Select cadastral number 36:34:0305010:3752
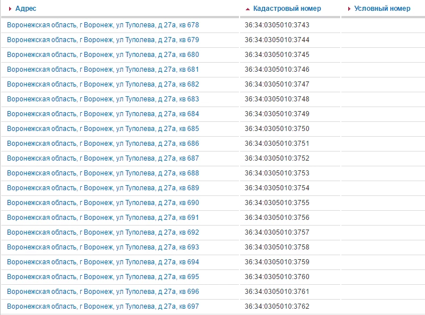The height and width of the screenshot is (315, 425). (277, 158)
